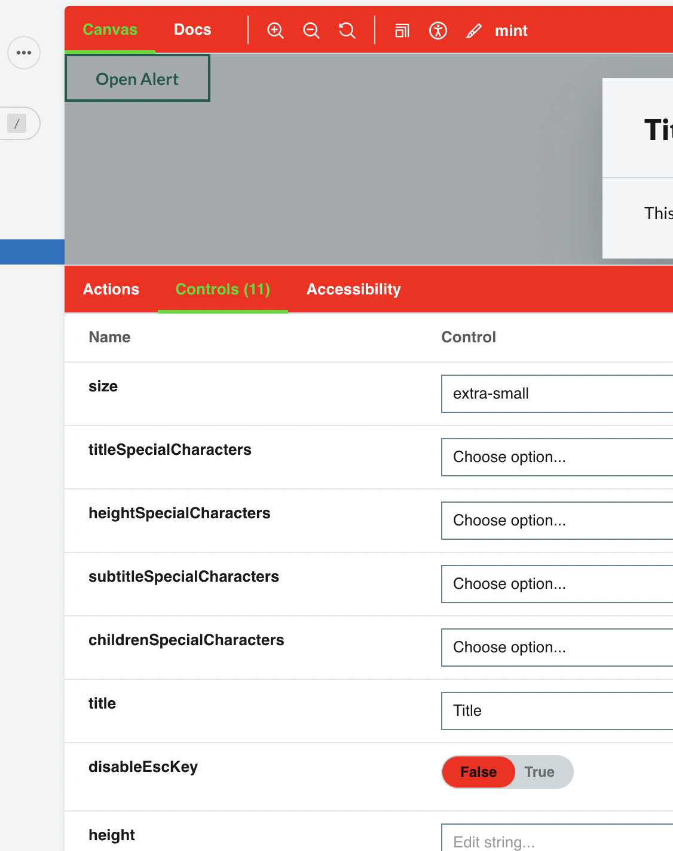This screenshot has height=851, width=673.
Task: Switch to the Docs tab
Action: [192, 29]
